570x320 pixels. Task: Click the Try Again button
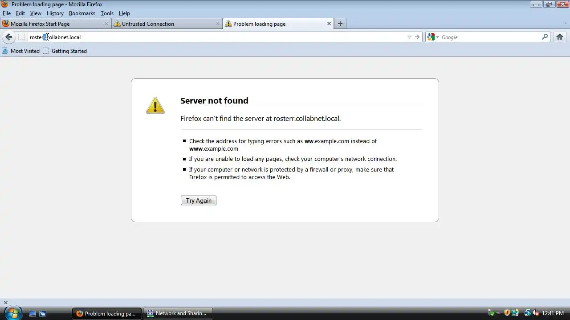click(199, 200)
